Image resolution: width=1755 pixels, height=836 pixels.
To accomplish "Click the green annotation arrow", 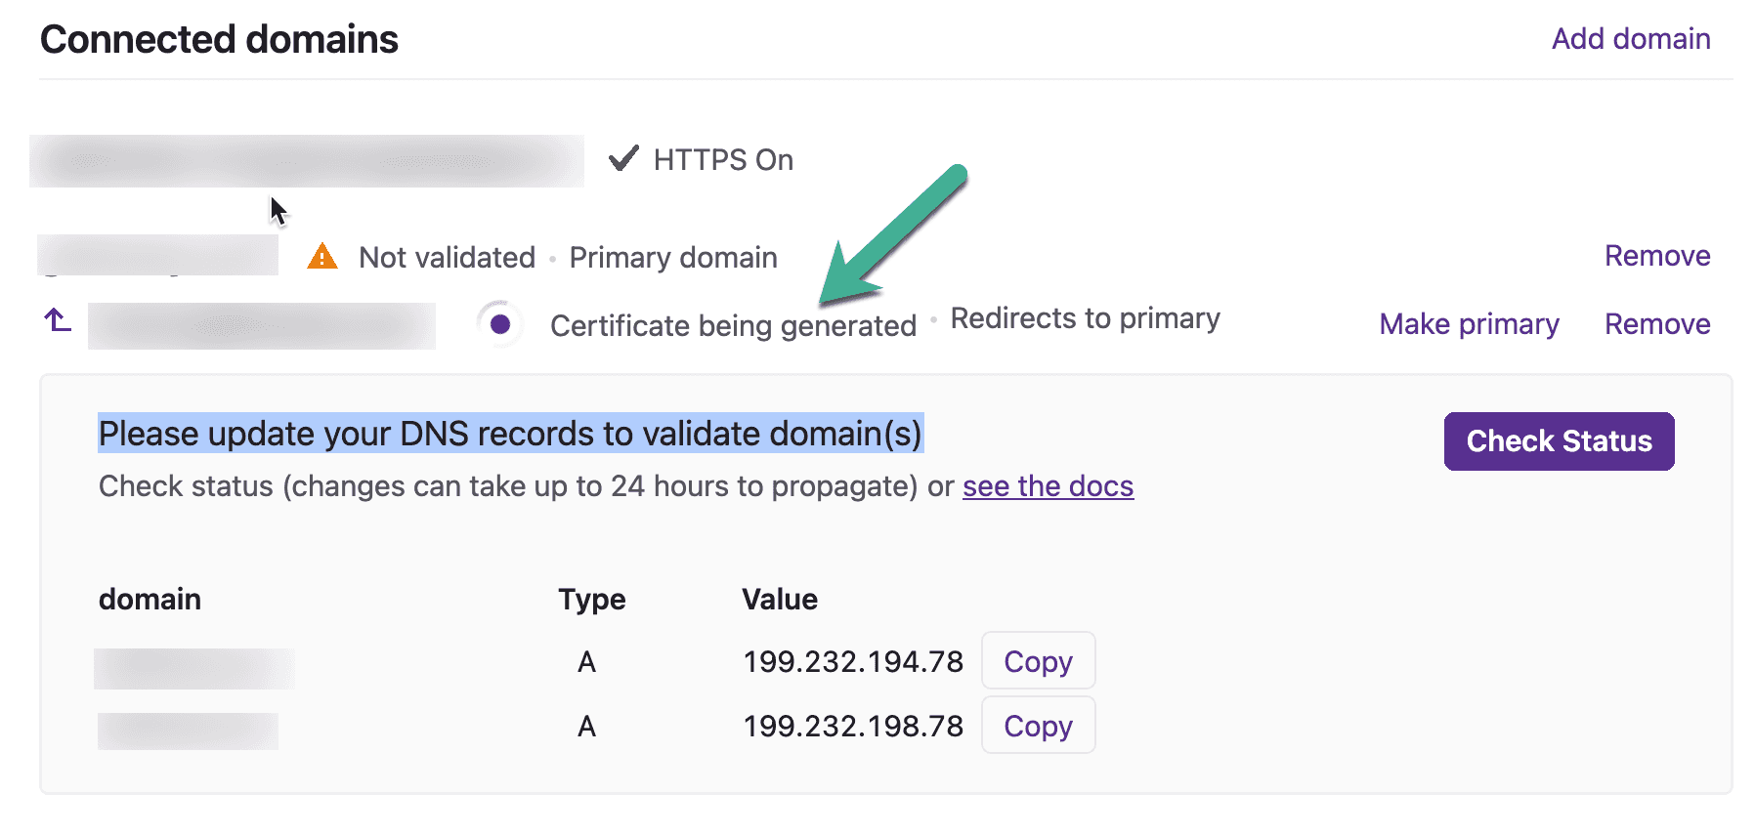I will tap(893, 234).
